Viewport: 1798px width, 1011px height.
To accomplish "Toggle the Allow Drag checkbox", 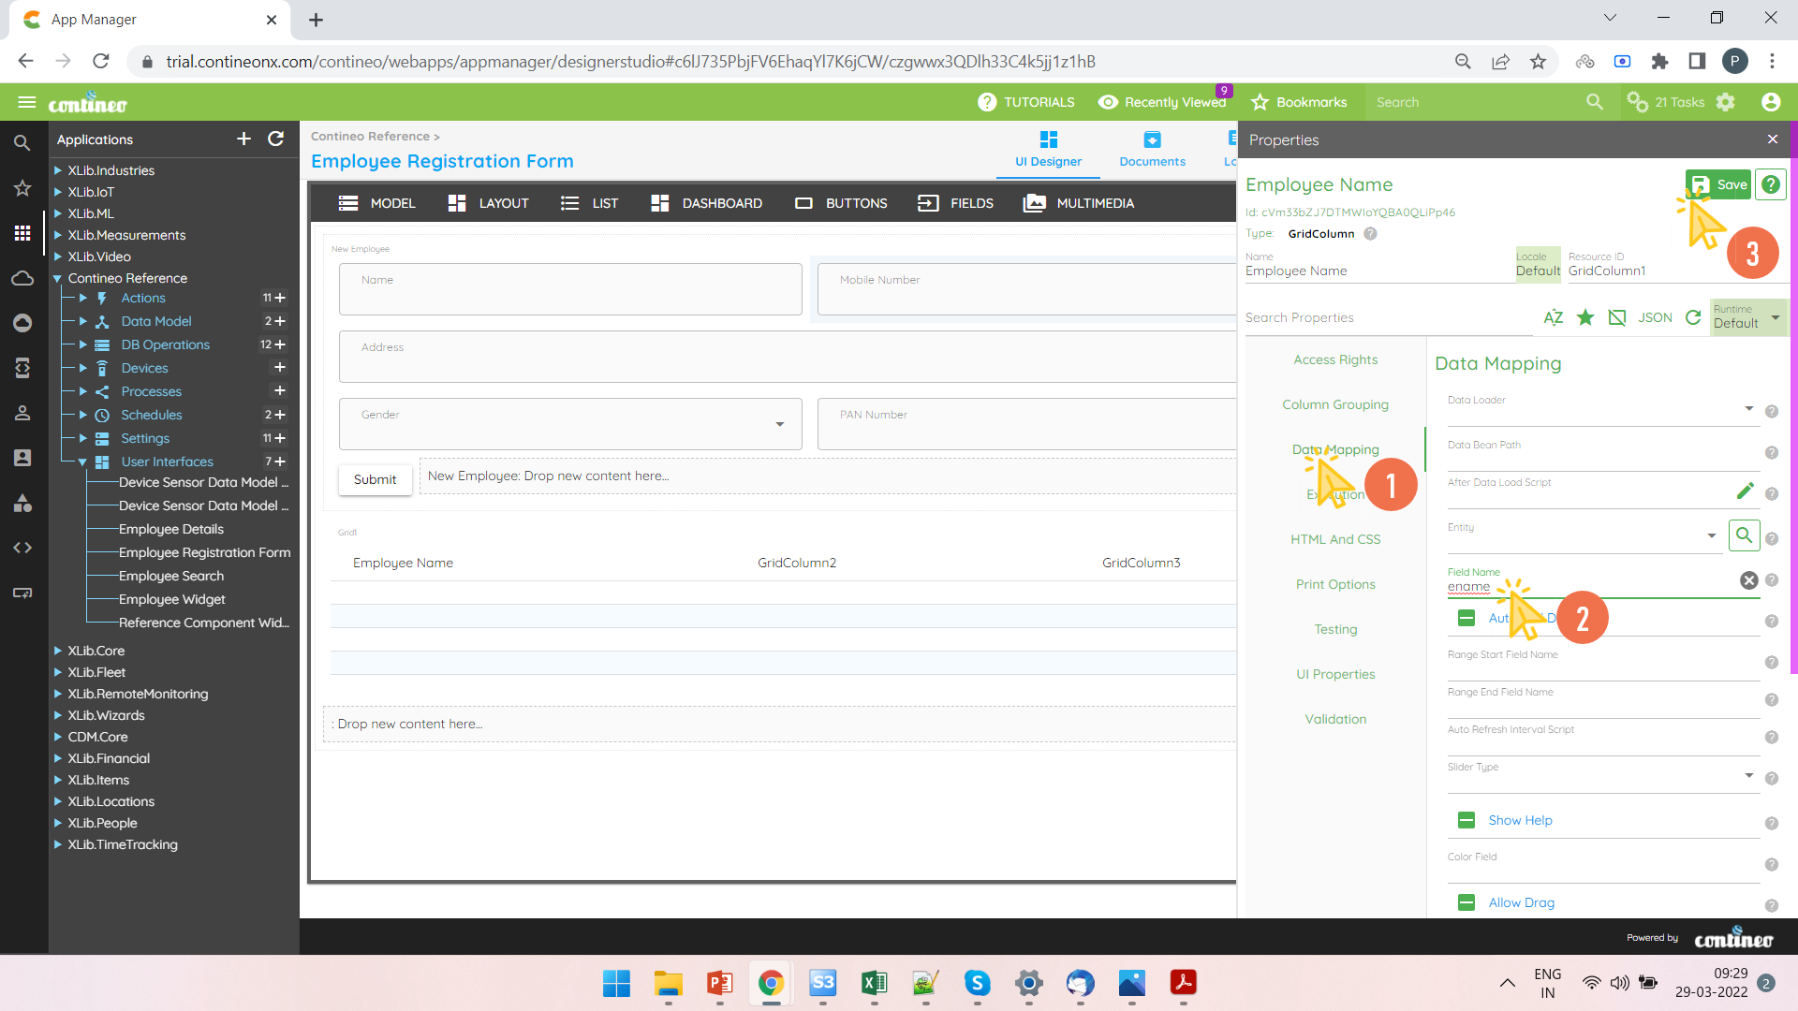I will [x=1466, y=902].
